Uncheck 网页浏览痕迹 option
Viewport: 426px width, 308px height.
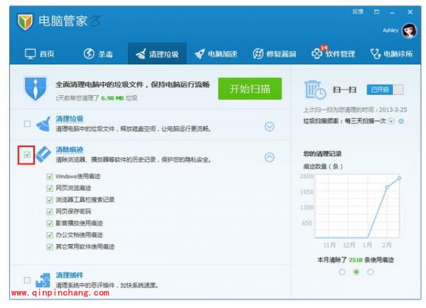[x=50, y=189]
